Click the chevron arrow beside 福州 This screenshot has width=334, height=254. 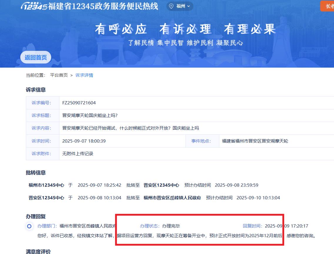(x=188, y=6)
